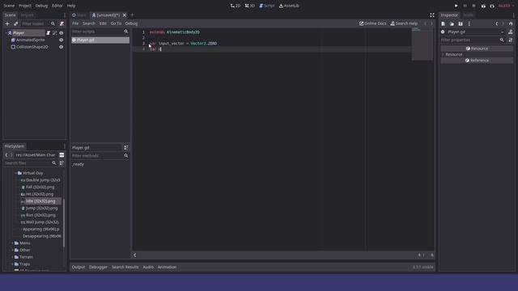
Task: Go to previous object in Inspector history
Action: 496,23
